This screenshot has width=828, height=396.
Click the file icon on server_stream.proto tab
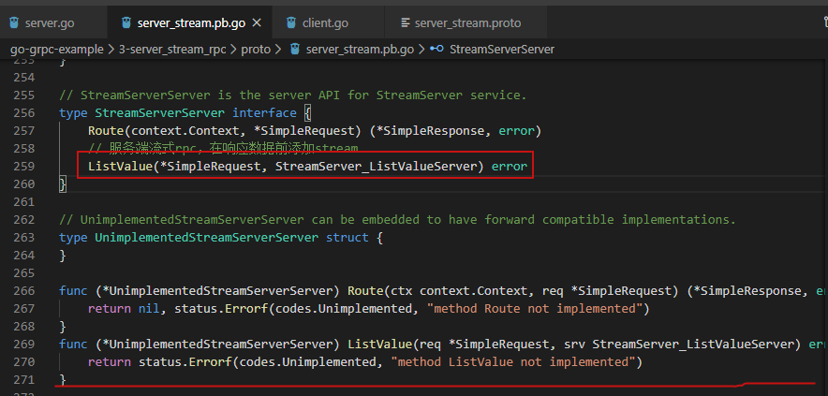tap(404, 22)
